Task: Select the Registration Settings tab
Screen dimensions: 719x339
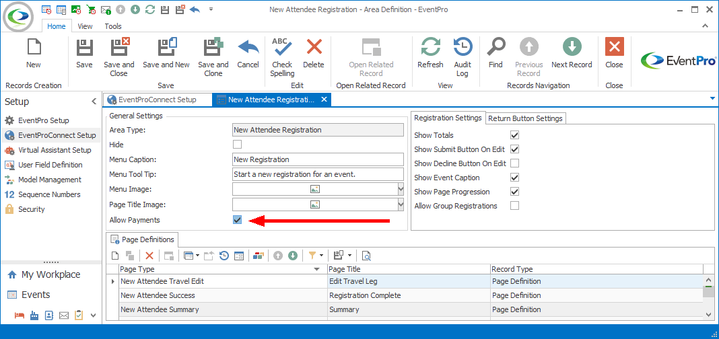Action: point(448,118)
